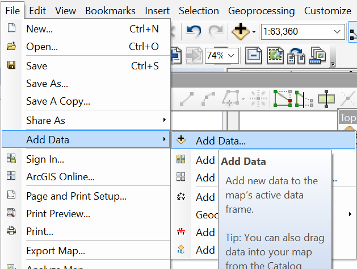Click the Redo arrow in the toolbar
This screenshot has height=269, width=357.
pyautogui.click(x=216, y=31)
